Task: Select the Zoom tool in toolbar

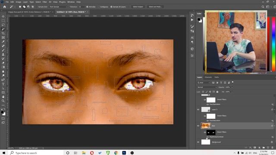Action: tap(3, 101)
